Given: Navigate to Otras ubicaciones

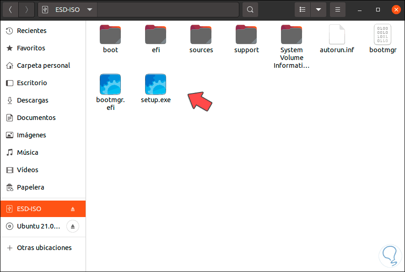Looking at the screenshot, I should [x=44, y=247].
